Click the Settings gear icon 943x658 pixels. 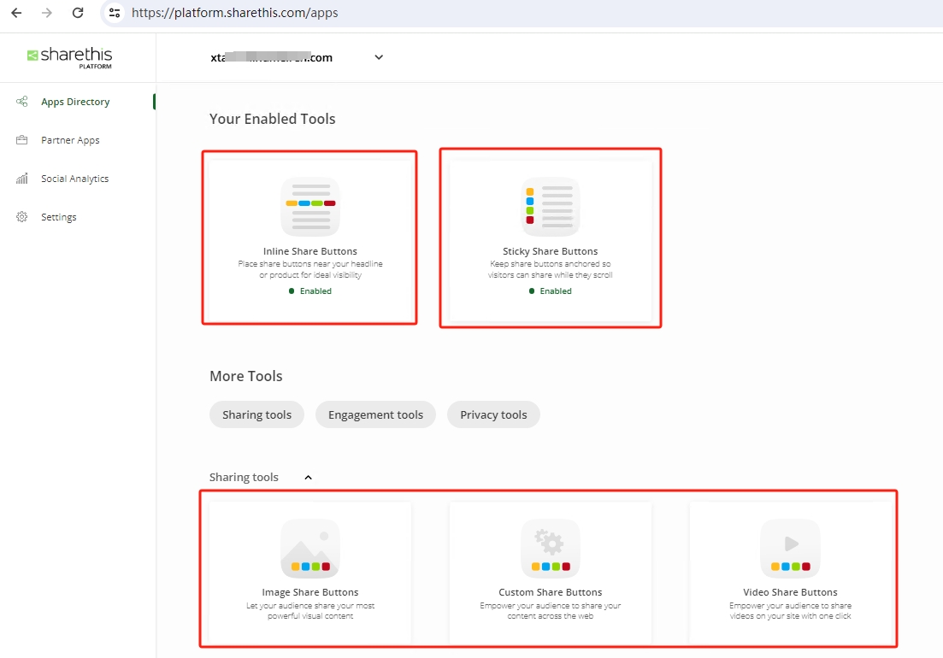(22, 217)
